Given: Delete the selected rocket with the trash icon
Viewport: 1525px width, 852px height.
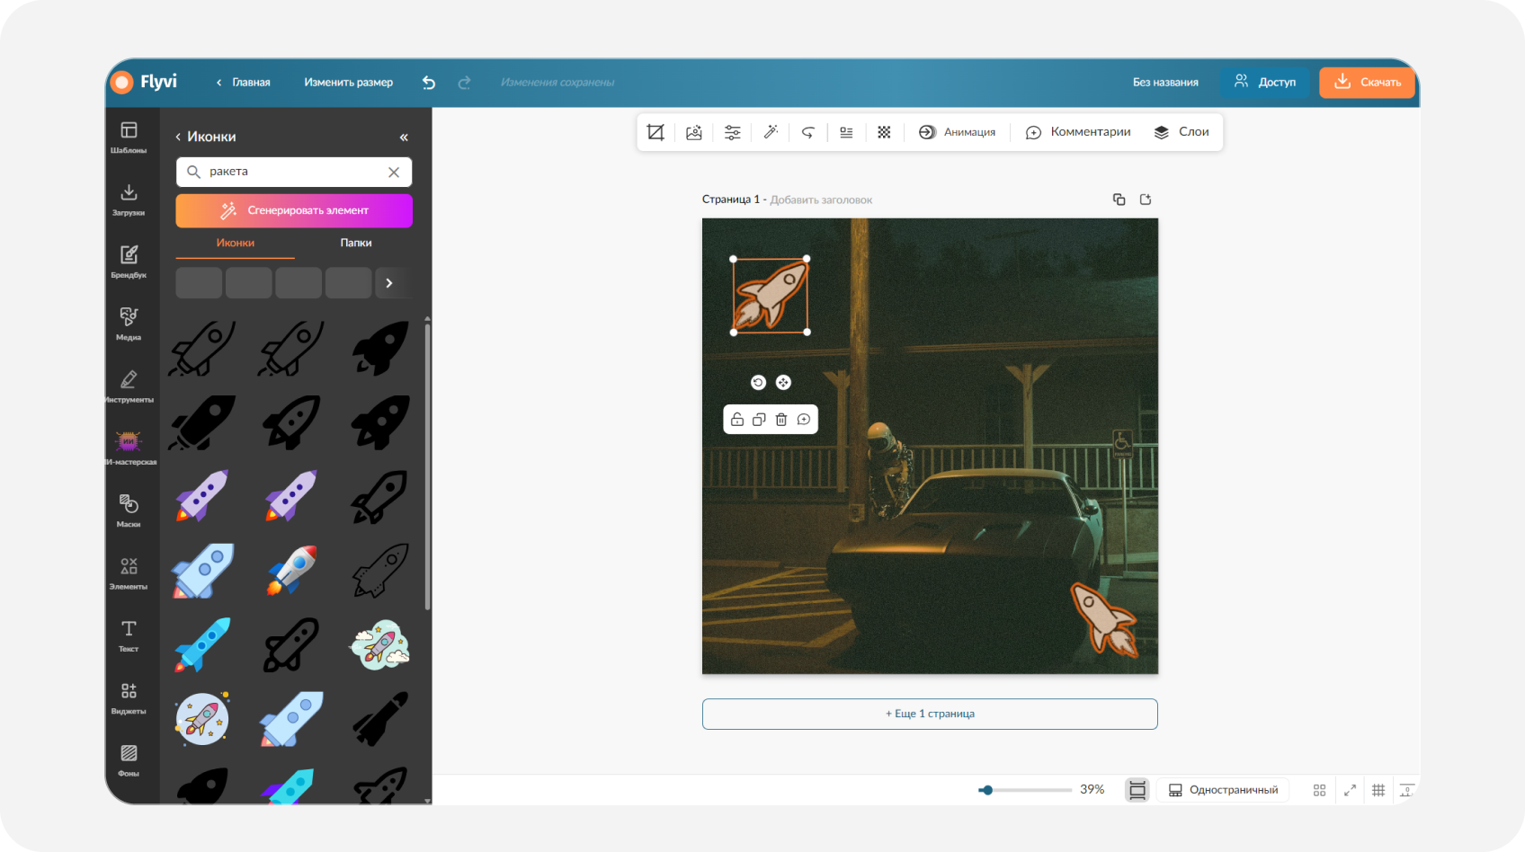Looking at the screenshot, I should click(x=781, y=420).
